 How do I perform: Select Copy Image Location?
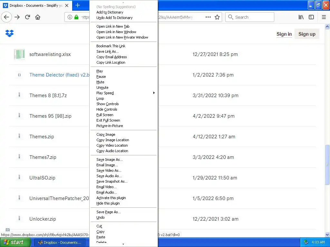point(112,140)
